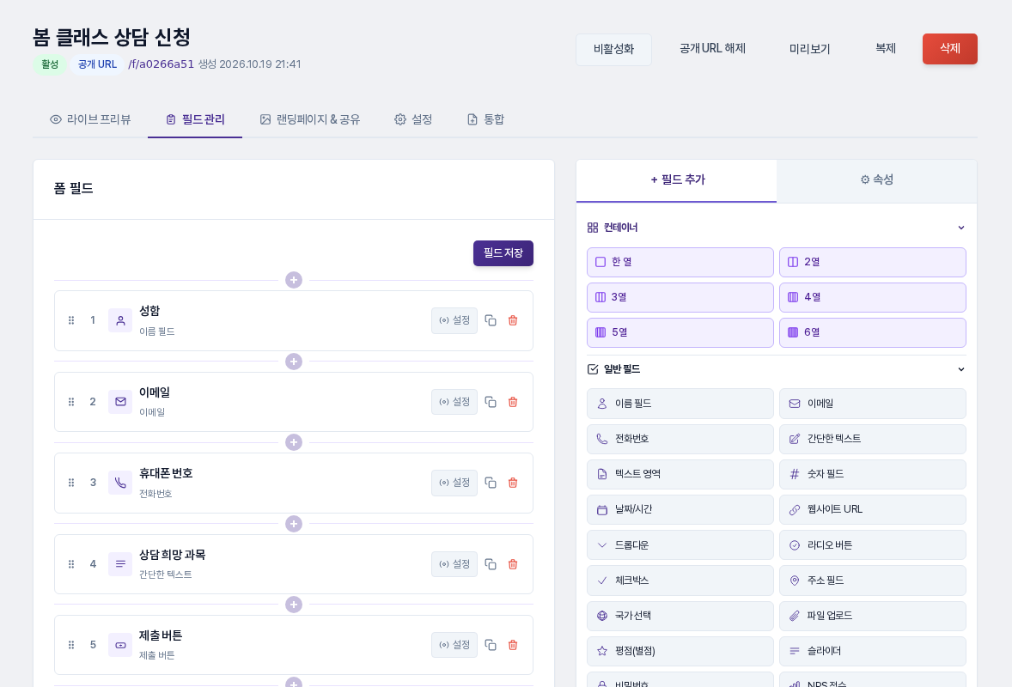
Task: Grab drag handle of 제출 버튼 row
Action: point(71,645)
